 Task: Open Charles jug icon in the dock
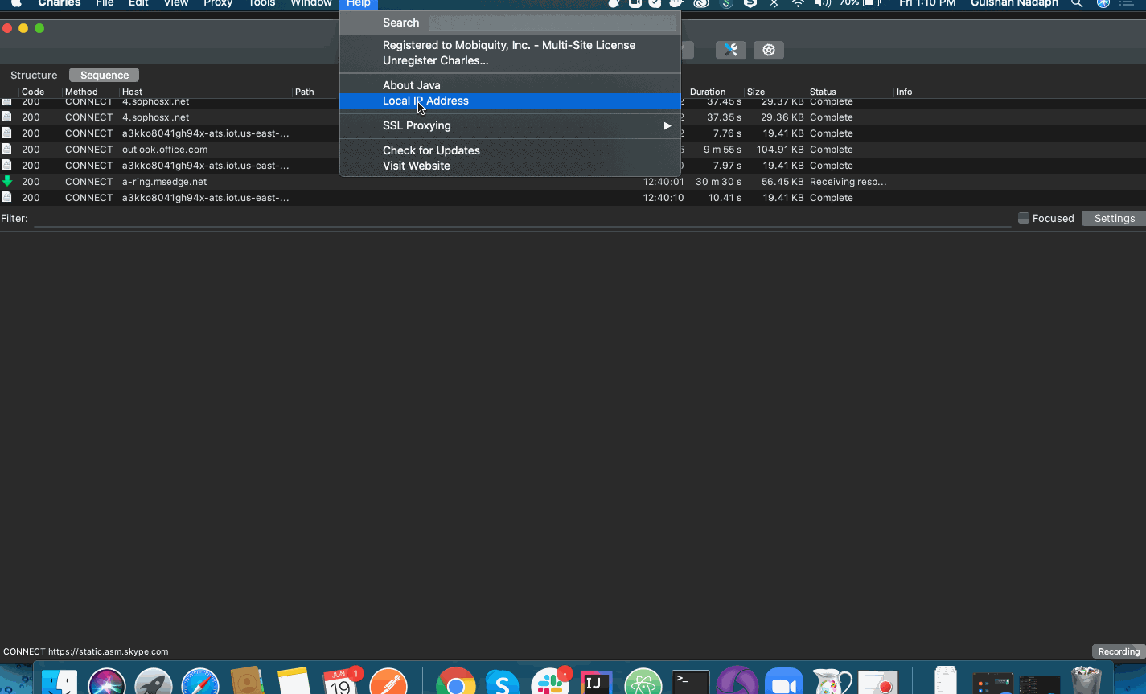832,682
